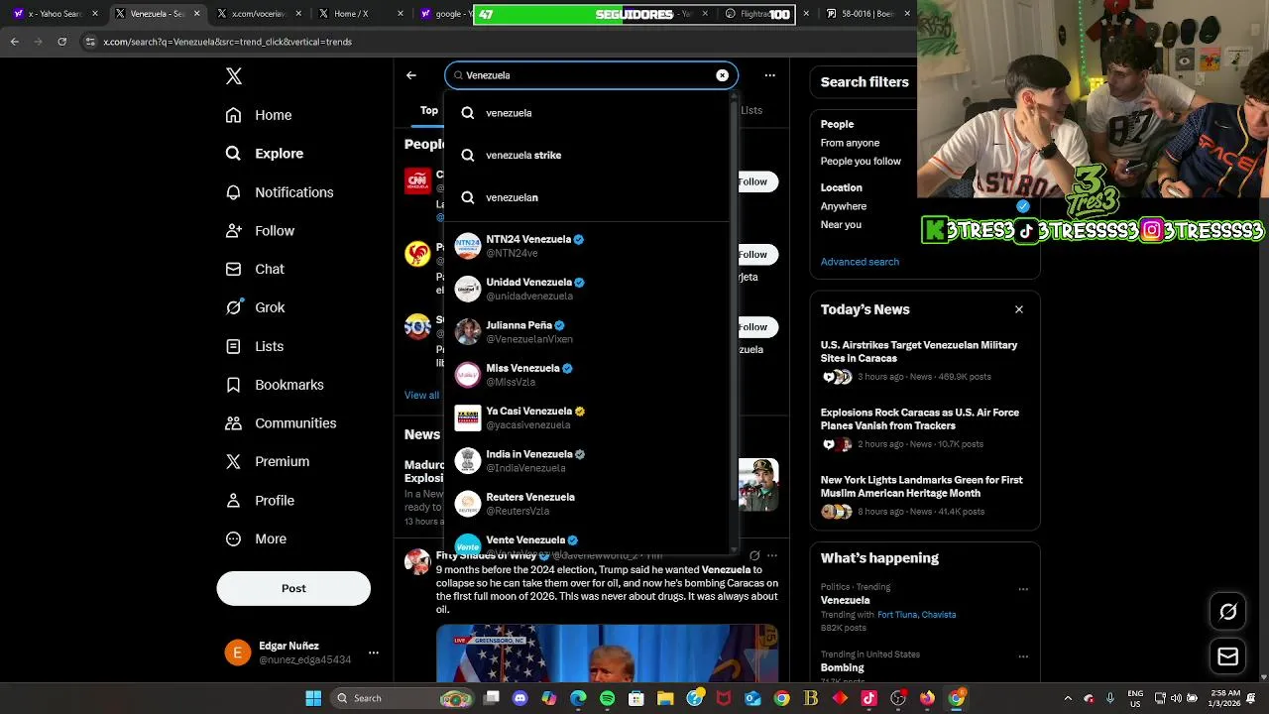Go to Home in the X sidebar
Viewport: 1269px width, 714px height.
pos(259,115)
